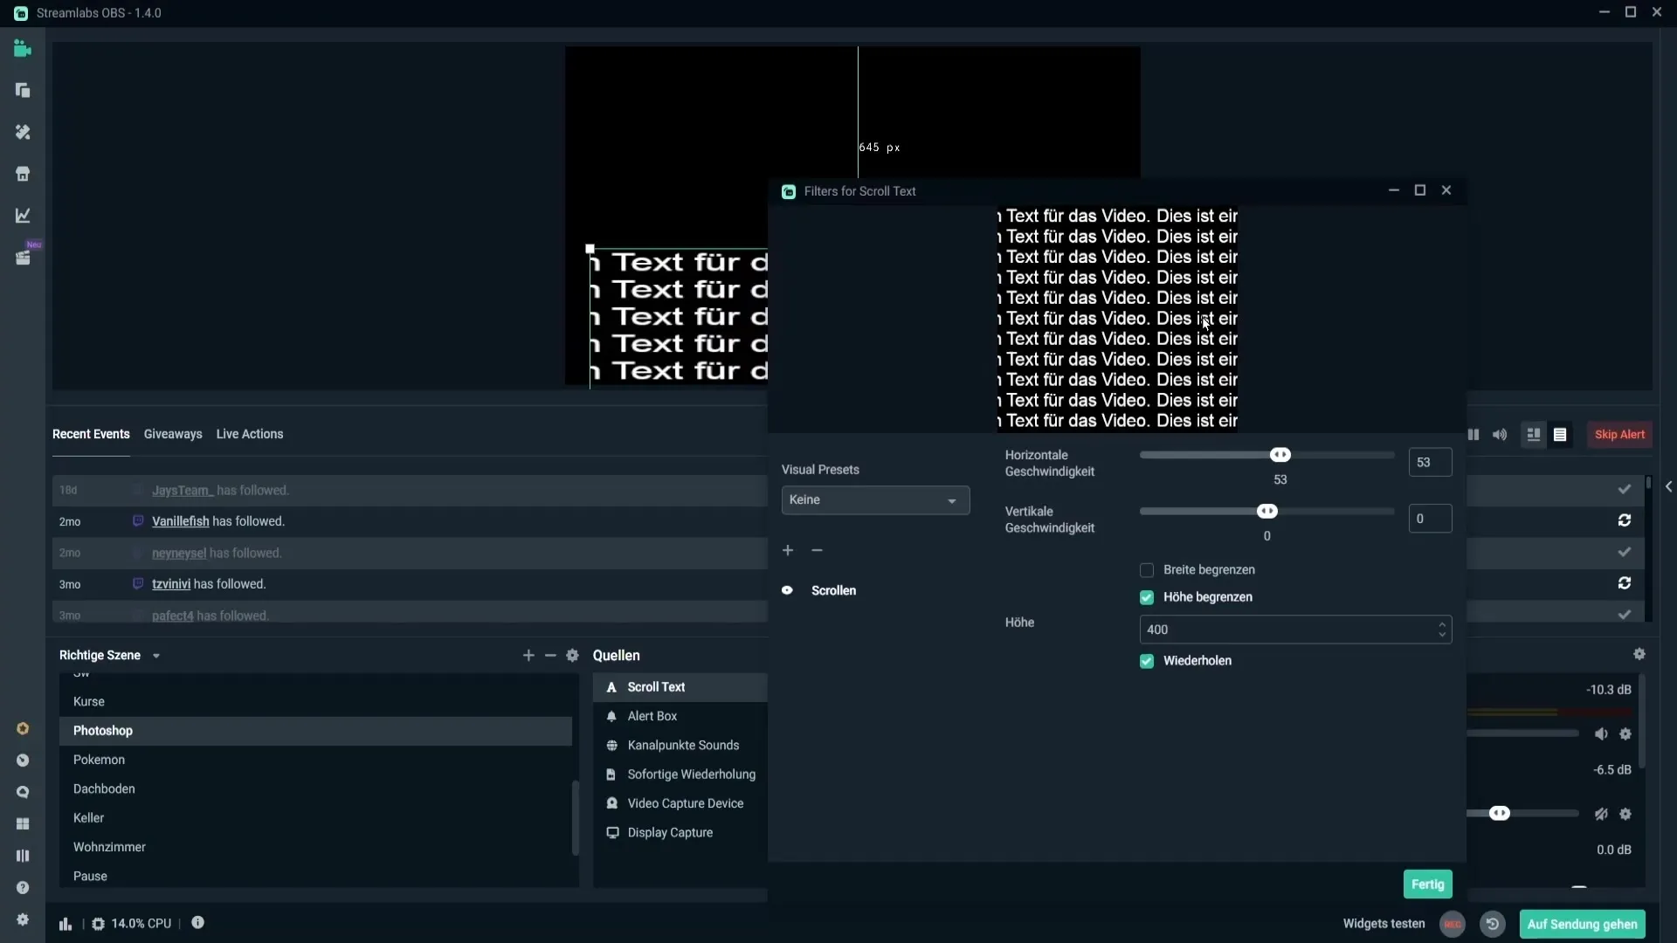
Task: Adjust the Horizontale Geschwindigkeit slider handle
Action: coord(1280,455)
